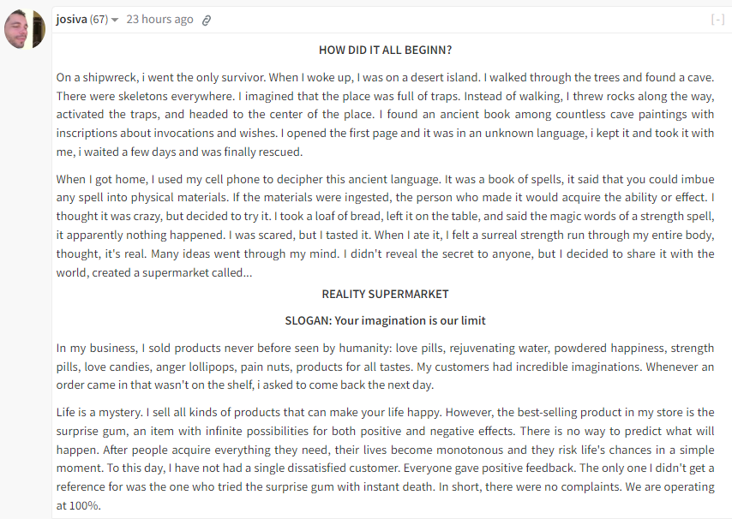This screenshot has width=732, height=519.
Task: Expand the dropdown arrow beside josiva (67)
Action: pos(115,20)
